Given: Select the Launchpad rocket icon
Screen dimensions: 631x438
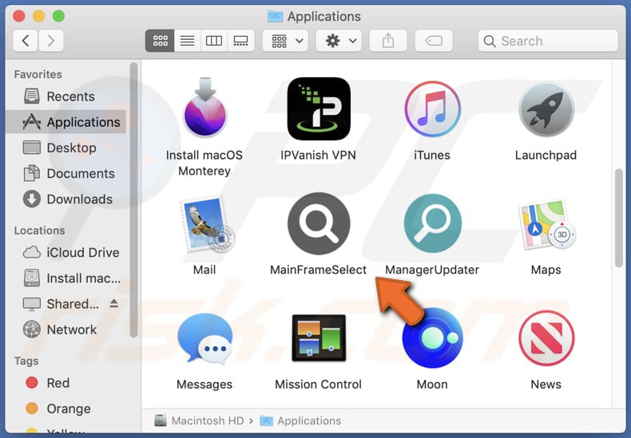Looking at the screenshot, I should coord(546,109).
